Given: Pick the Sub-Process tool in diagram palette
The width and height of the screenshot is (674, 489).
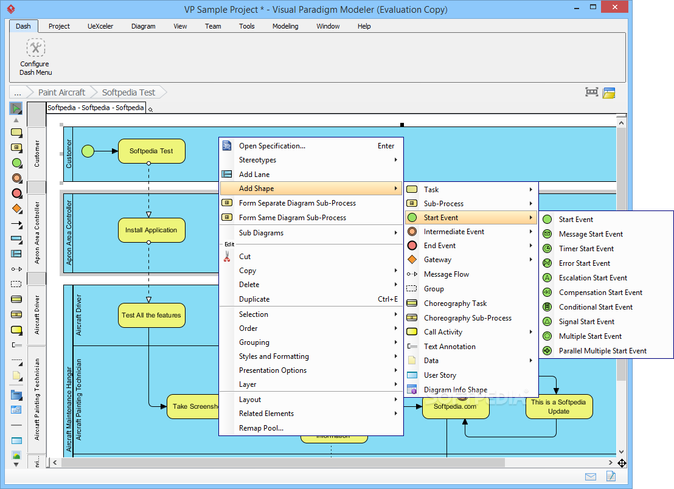Looking at the screenshot, I should click(x=16, y=148).
